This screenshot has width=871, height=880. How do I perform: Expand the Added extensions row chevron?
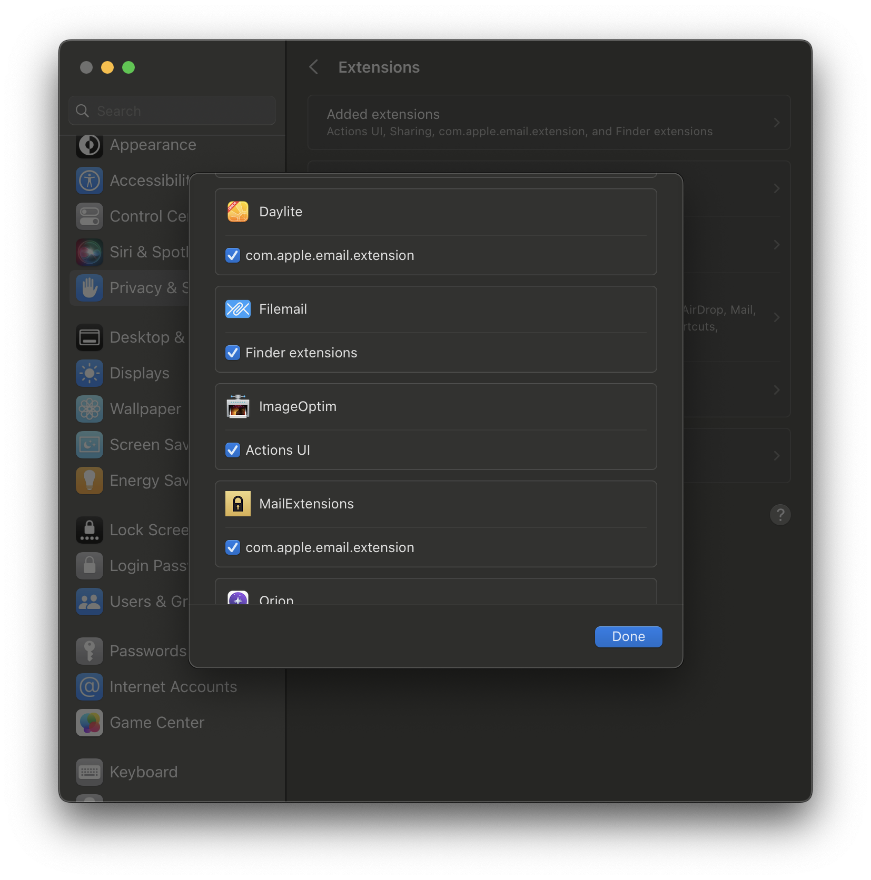tap(776, 123)
